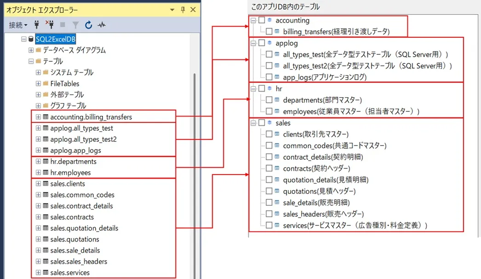Check the accounting schema checkbox
481x279 pixels.
pyautogui.click(x=262, y=20)
